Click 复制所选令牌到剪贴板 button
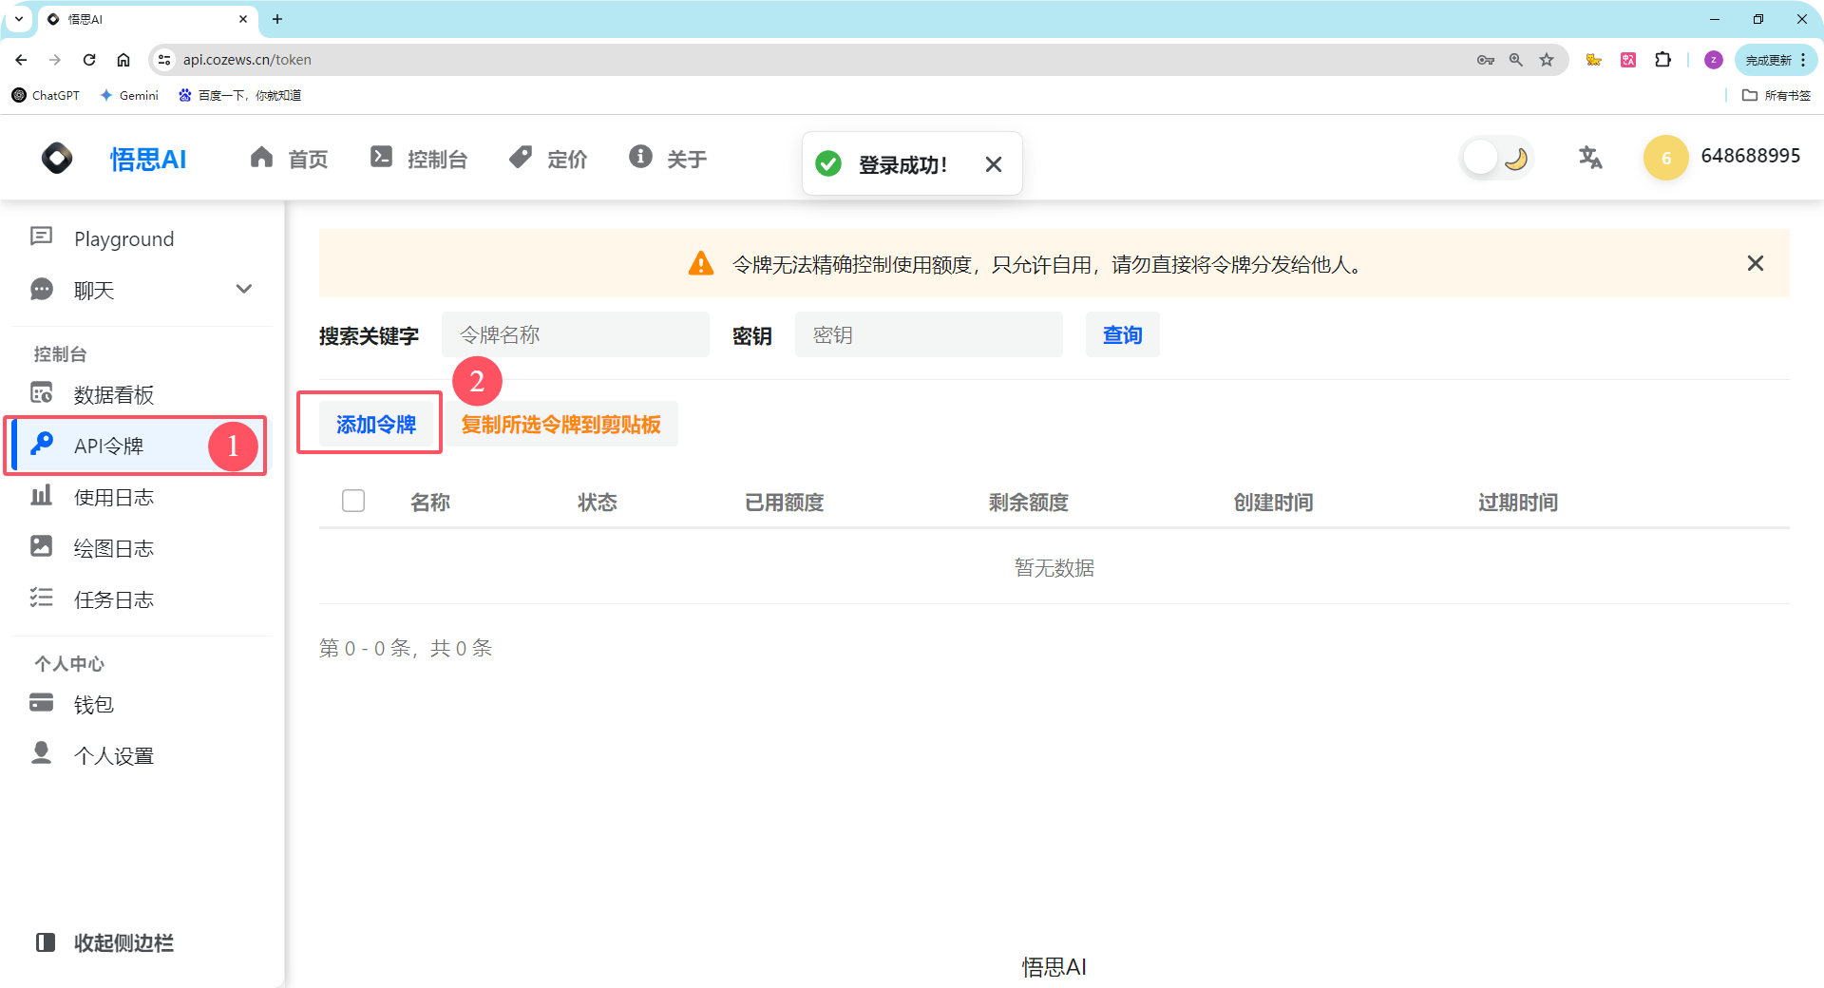 tap(560, 424)
